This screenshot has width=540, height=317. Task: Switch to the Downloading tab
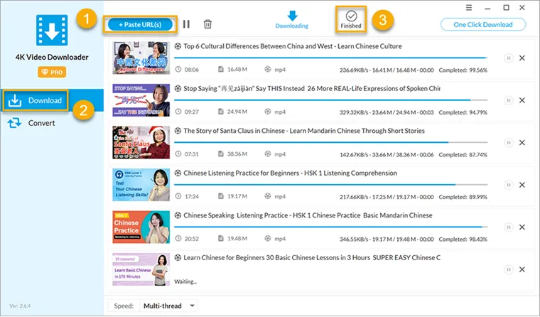click(x=292, y=20)
